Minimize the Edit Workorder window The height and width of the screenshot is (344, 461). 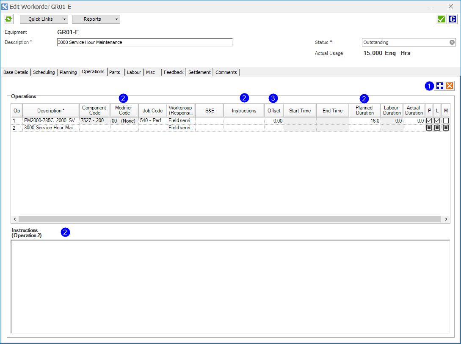coord(431,6)
